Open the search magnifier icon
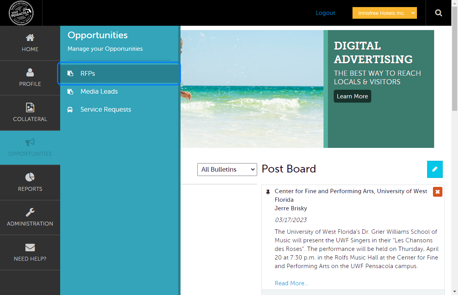 coord(438,13)
